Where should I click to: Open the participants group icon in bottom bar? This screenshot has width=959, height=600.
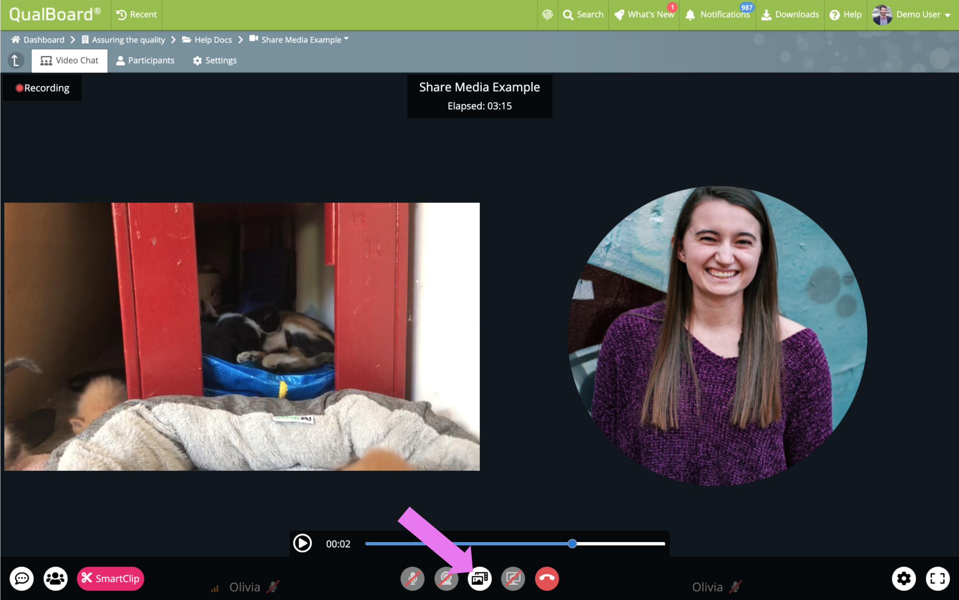pos(56,578)
